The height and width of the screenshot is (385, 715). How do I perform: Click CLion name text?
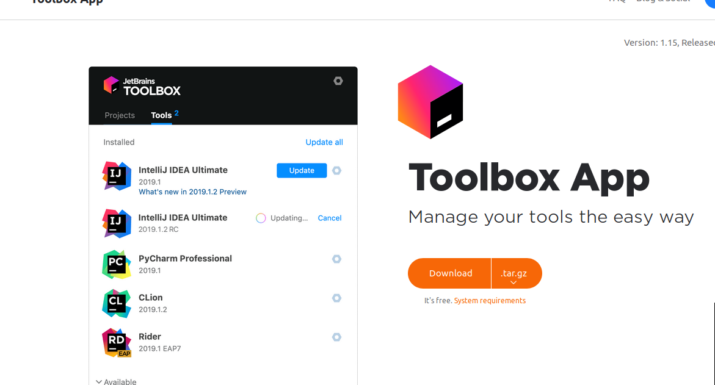click(x=150, y=298)
